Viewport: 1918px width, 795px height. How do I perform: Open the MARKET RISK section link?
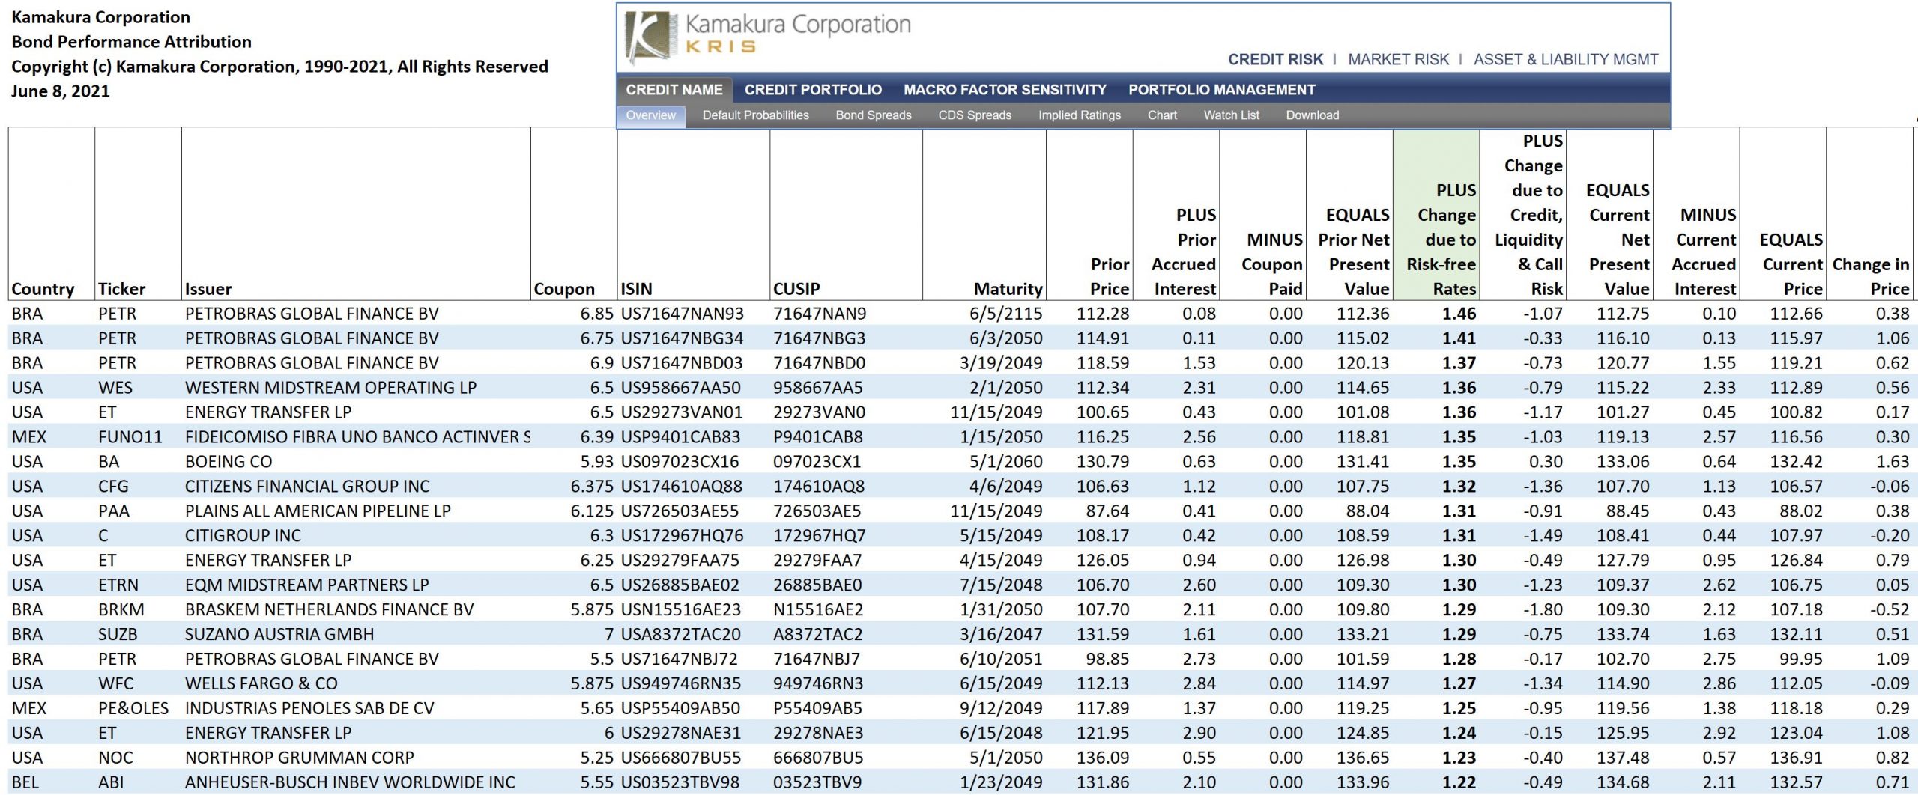pyautogui.click(x=1398, y=59)
